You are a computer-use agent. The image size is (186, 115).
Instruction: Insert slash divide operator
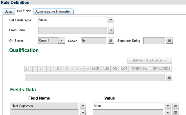(53, 69)
